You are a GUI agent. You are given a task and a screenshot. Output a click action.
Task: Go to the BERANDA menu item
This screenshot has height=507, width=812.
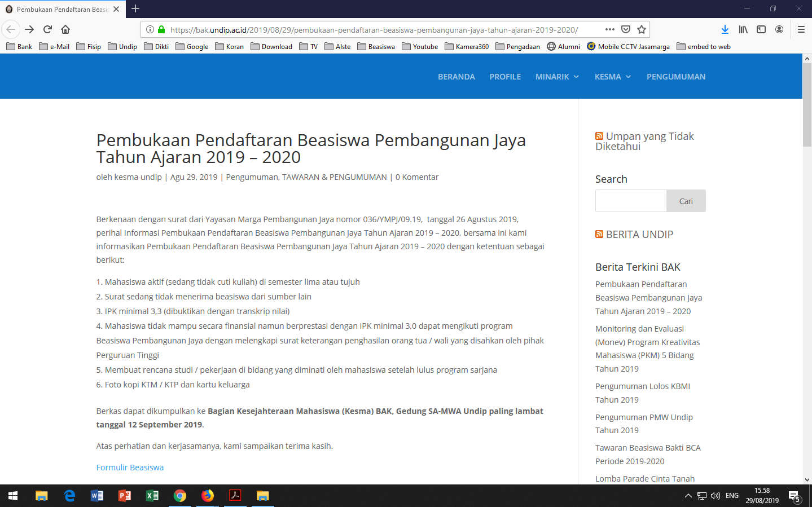pos(456,77)
